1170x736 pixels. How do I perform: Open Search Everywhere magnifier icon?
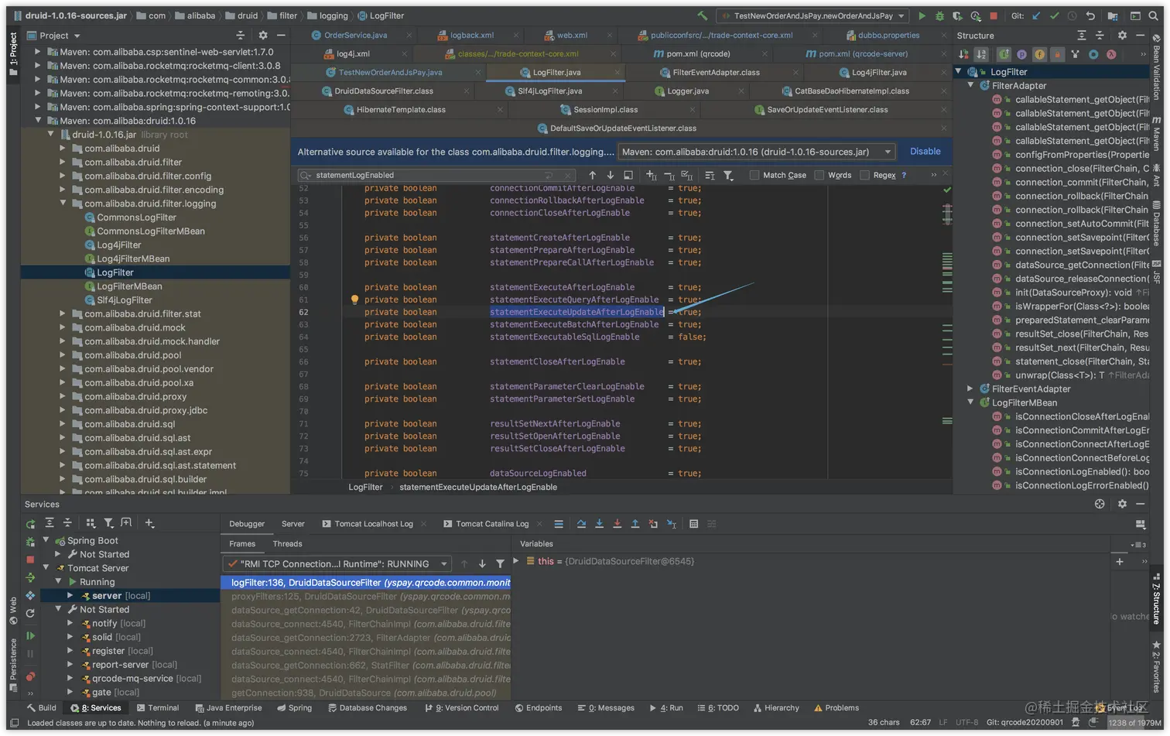coord(1153,15)
